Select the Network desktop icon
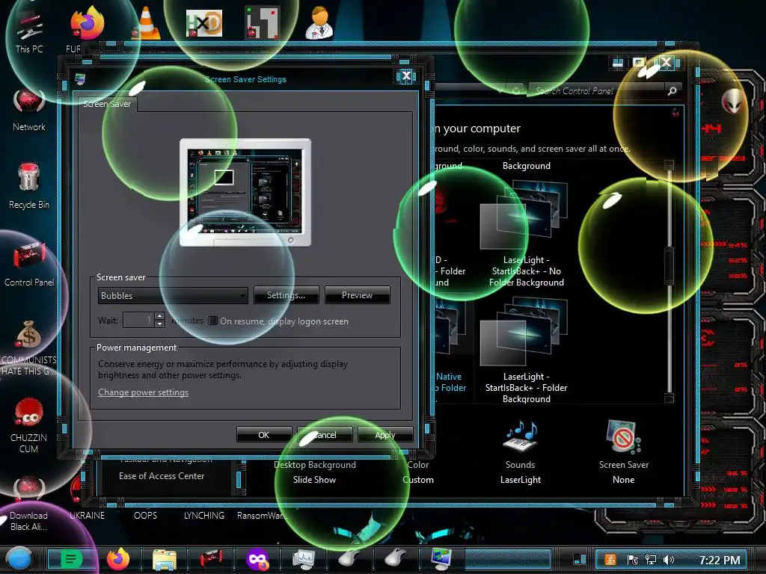 [x=29, y=110]
